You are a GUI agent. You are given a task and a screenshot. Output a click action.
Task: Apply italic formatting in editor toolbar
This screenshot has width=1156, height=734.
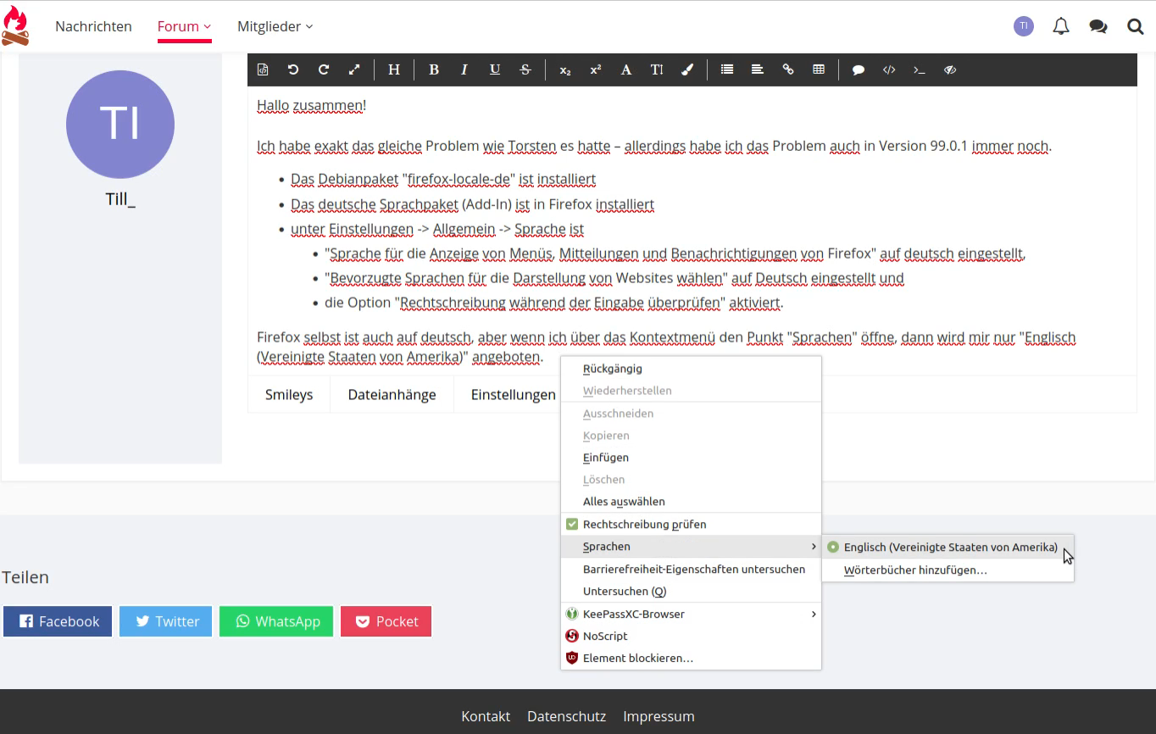point(464,70)
